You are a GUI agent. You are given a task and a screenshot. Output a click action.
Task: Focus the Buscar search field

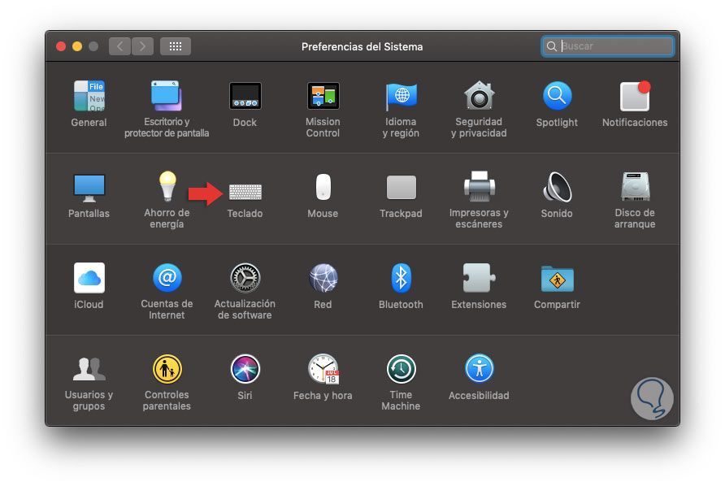pyautogui.click(x=608, y=46)
